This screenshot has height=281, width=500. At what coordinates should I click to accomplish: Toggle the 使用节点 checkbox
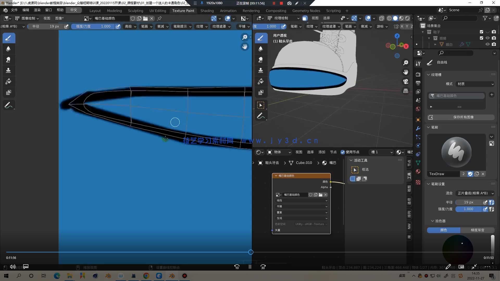[343, 152]
